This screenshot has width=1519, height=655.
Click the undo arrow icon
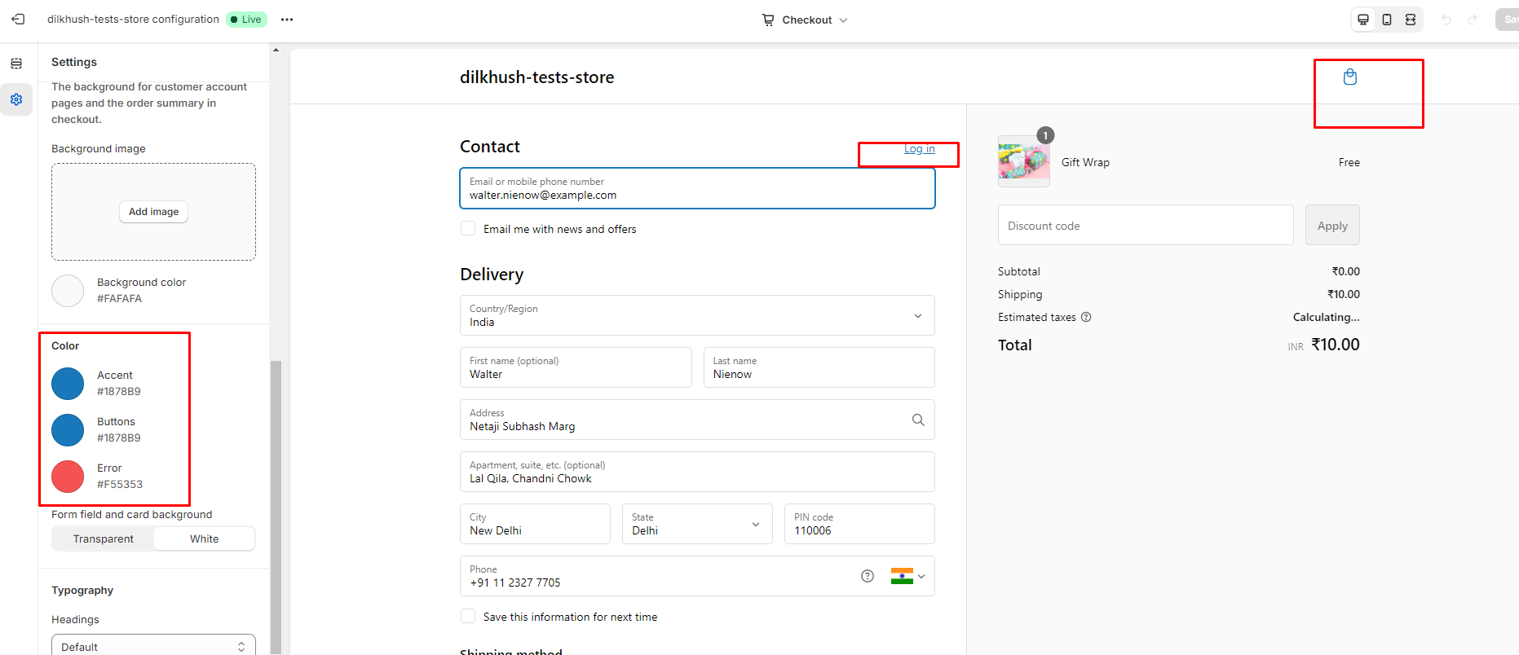[x=1446, y=20]
